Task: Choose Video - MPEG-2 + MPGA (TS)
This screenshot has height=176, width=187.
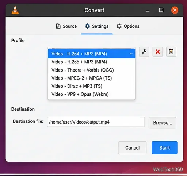Action: (x=91, y=78)
